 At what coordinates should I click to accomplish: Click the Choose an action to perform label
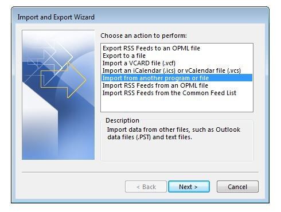[143, 36]
